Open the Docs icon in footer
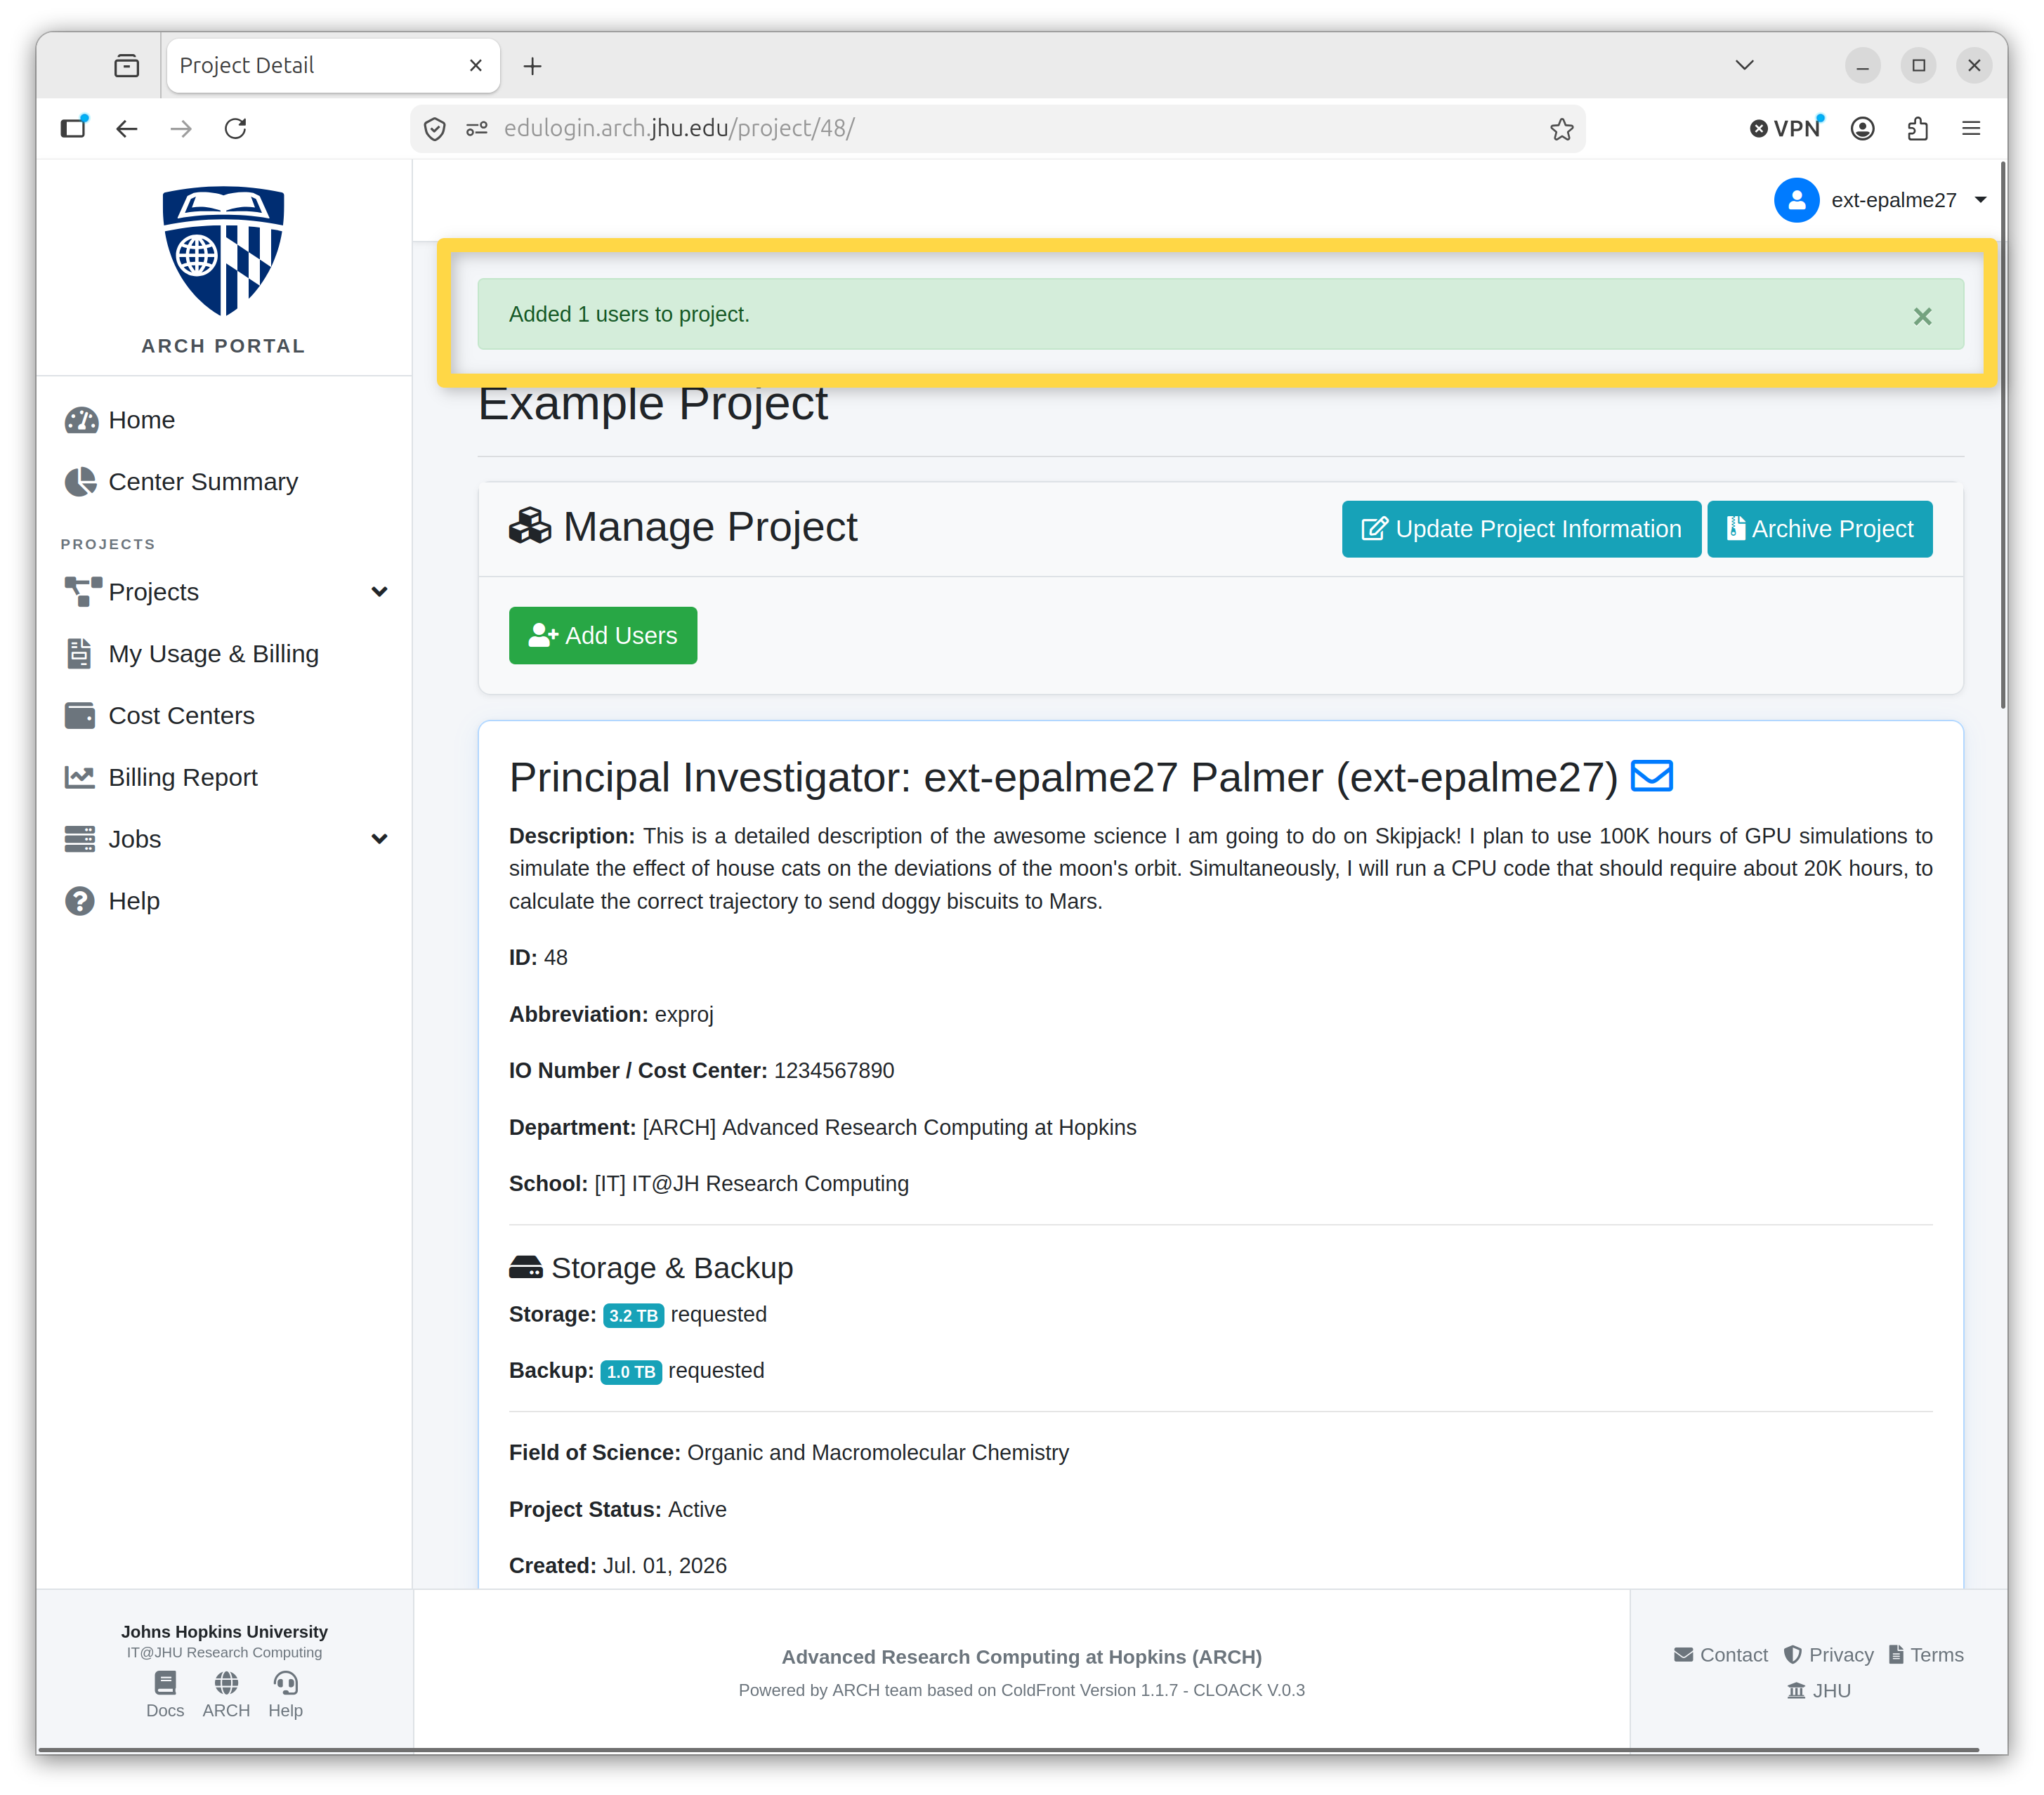Viewport: 2044px width, 1795px height. pyautogui.click(x=165, y=1683)
